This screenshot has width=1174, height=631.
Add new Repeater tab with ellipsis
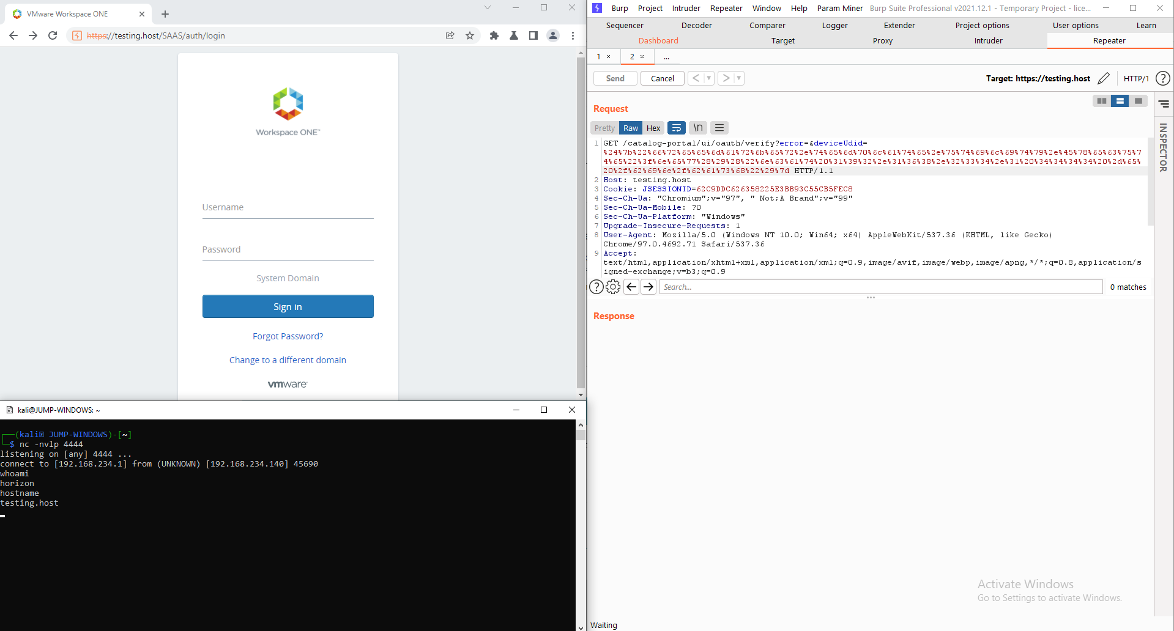(666, 57)
